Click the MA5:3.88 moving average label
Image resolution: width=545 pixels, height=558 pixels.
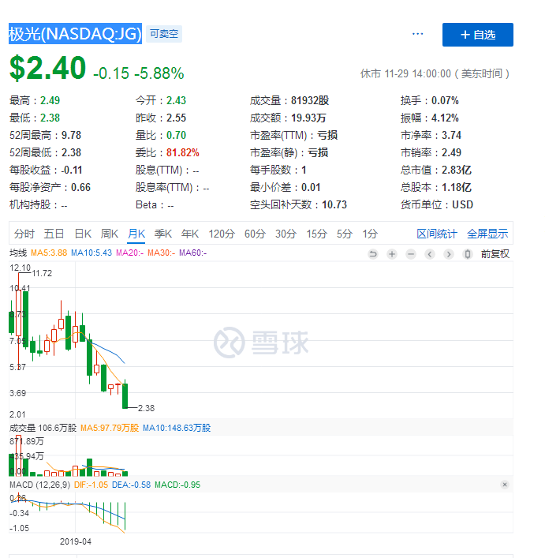49,253
